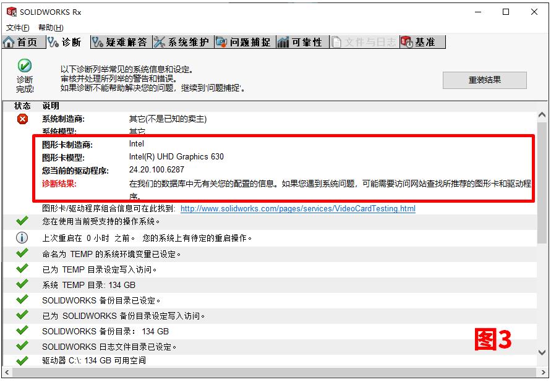Go to the 可靠性 tab

point(302,42)
